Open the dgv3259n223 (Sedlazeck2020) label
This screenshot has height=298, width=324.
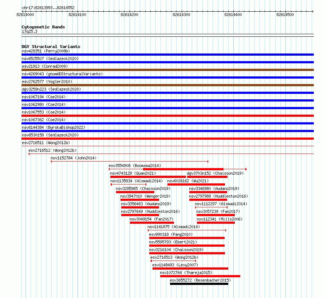51,89
